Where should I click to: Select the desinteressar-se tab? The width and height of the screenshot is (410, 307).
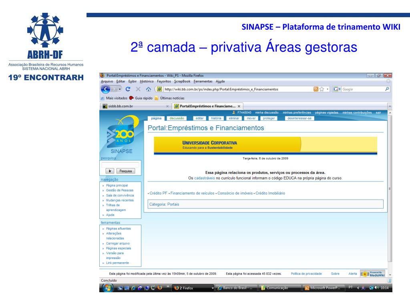[x=299, y=118]
